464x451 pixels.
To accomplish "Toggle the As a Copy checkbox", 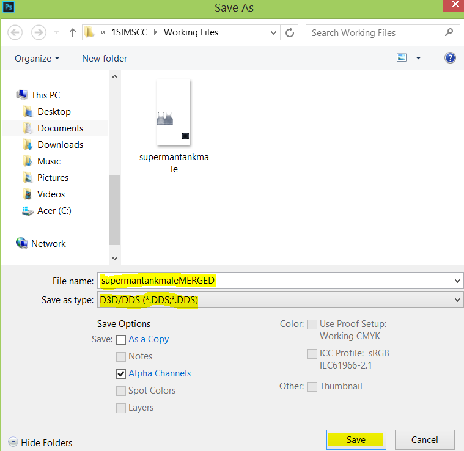I will [x=120, y=340].
